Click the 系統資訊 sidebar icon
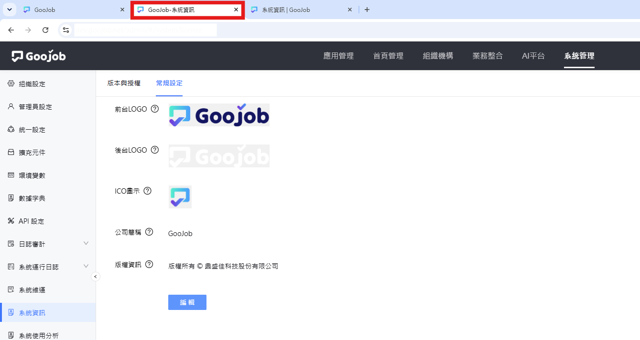Image resolution: width=640 pixels, height=340 pixels. click(x=11, y=313)
